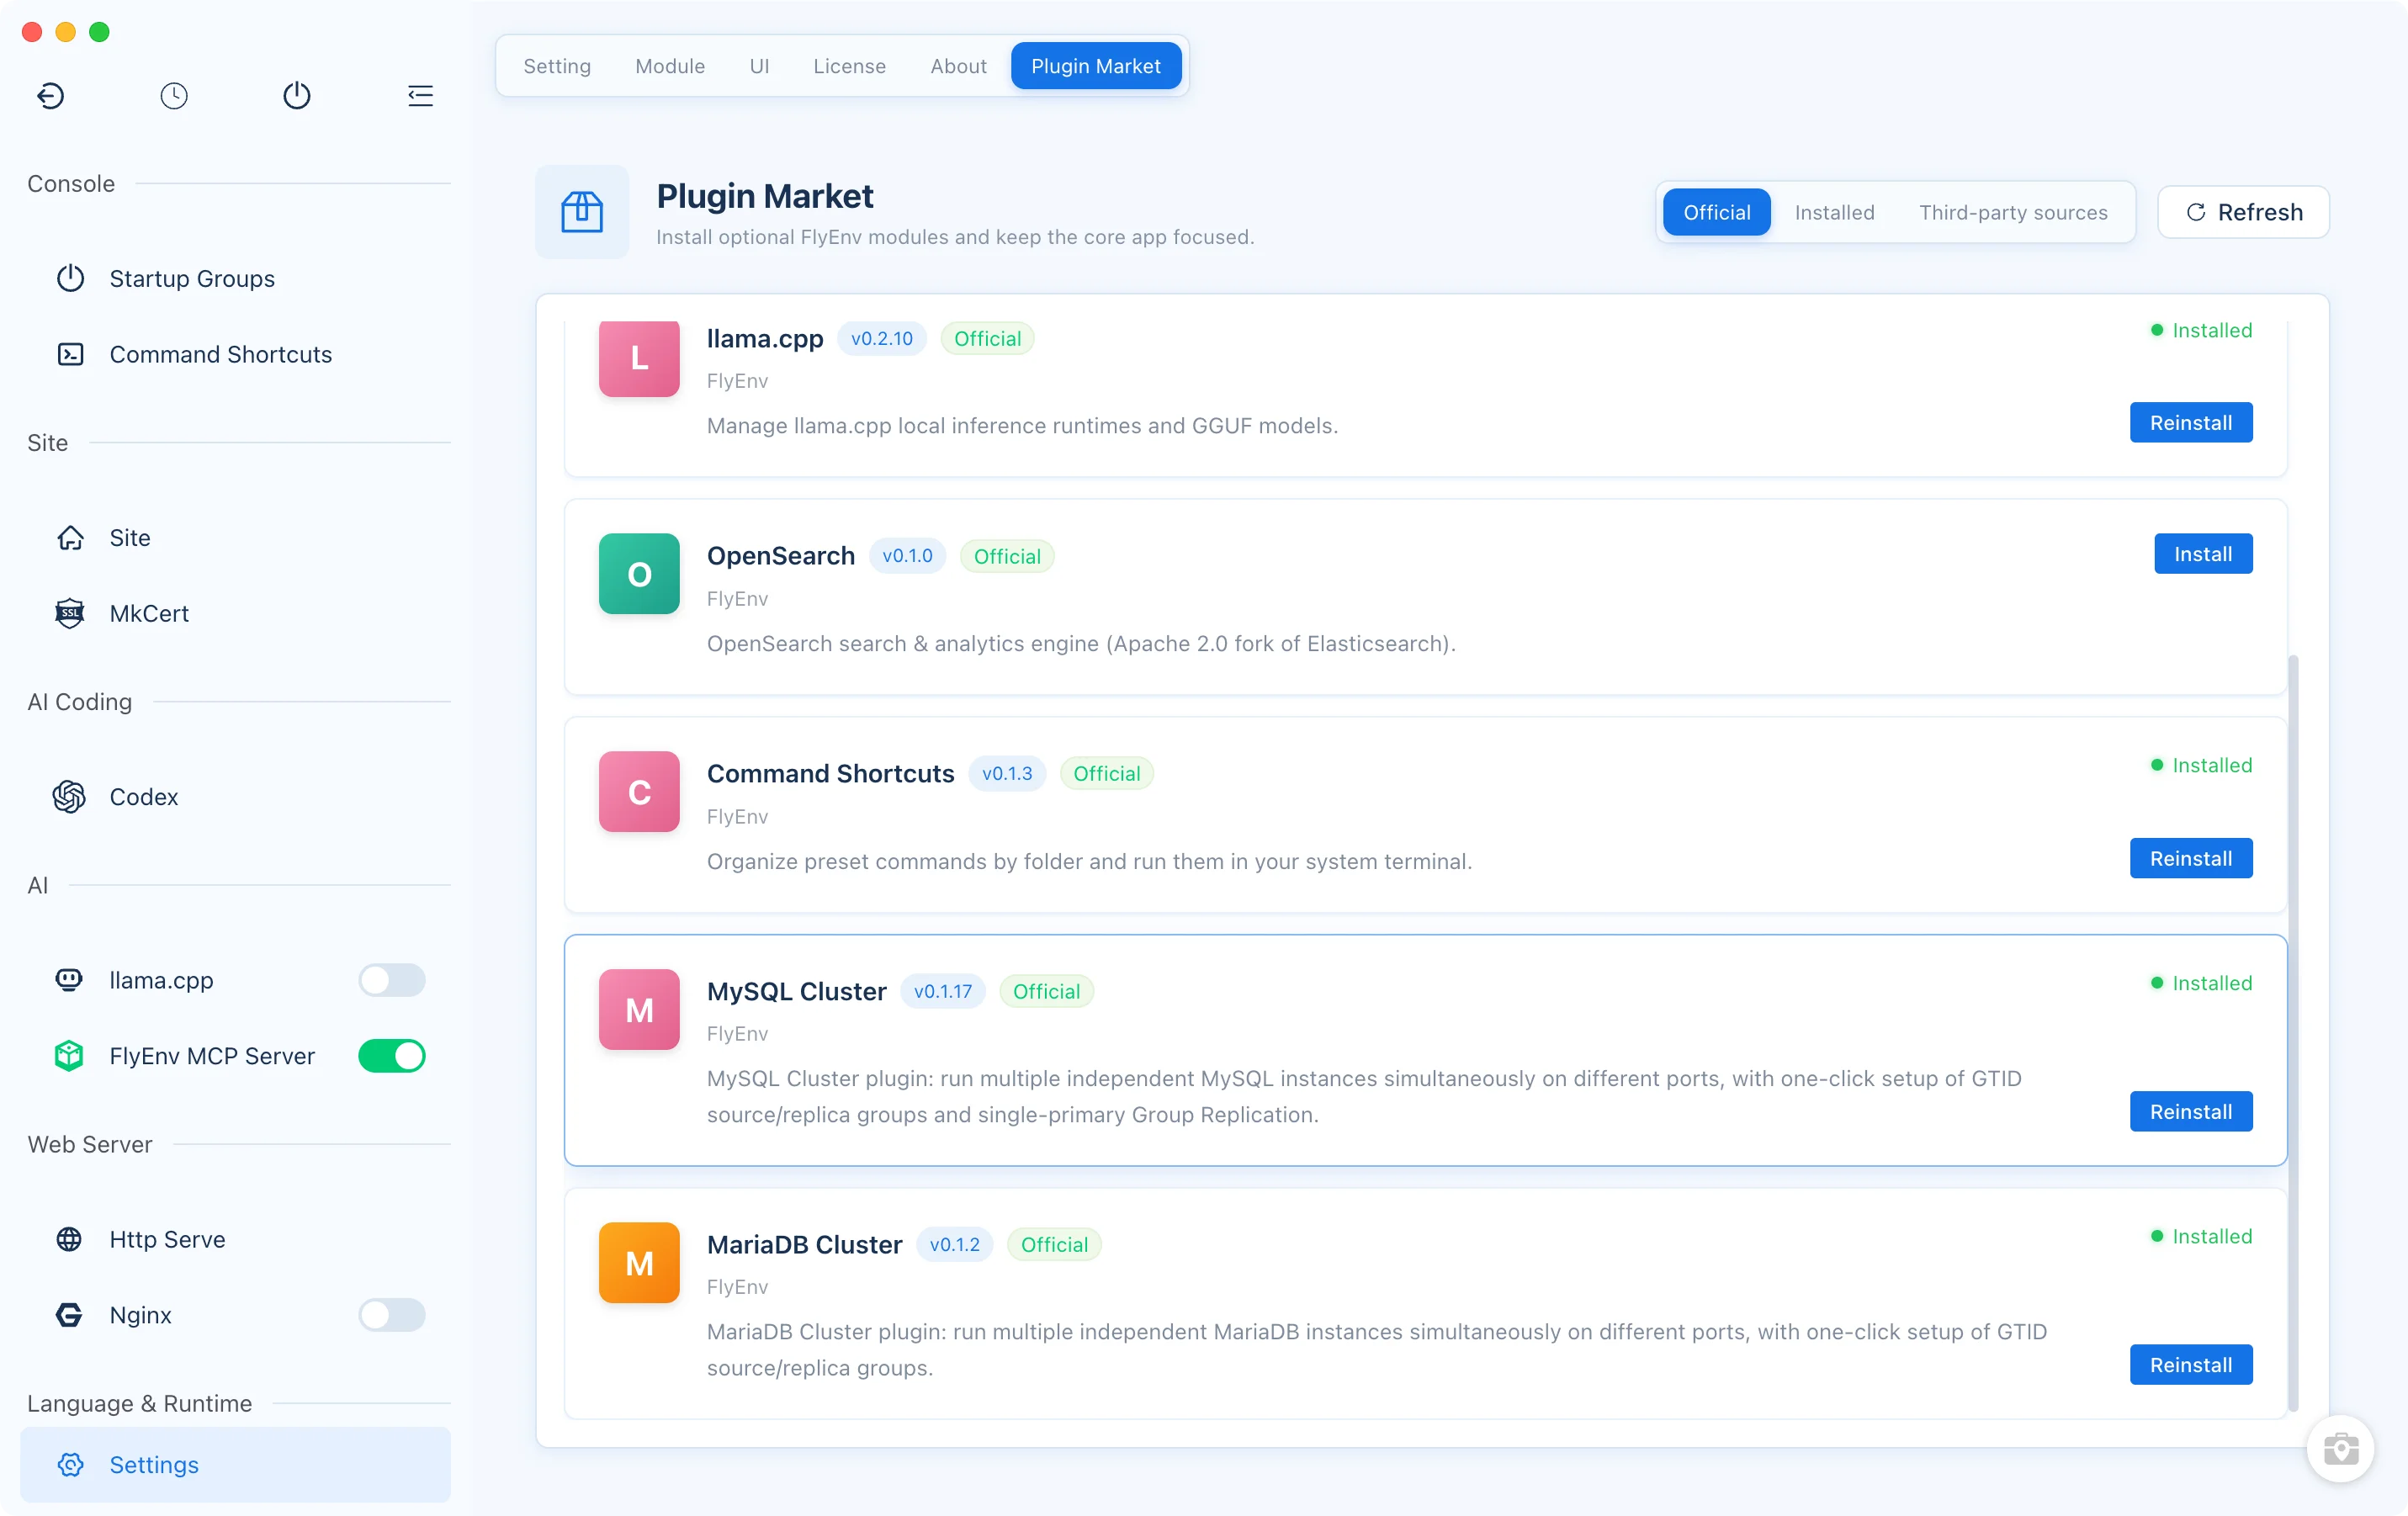
Task: Open Command Shortcuts in the sidebar
Action: pos(235,354)
